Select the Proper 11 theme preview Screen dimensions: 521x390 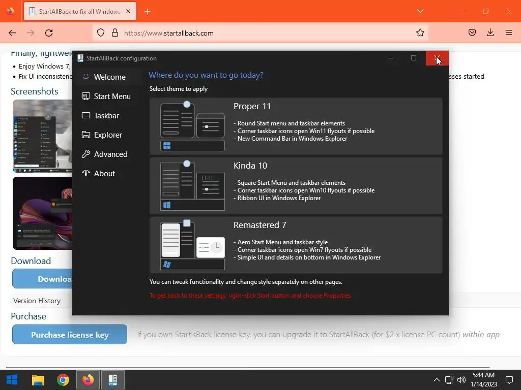click(x=192, y=126)
